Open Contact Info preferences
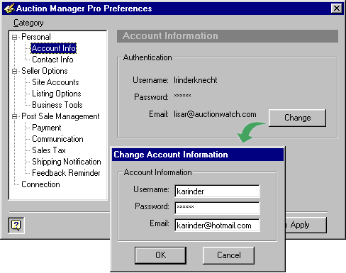 pos(52,60)
